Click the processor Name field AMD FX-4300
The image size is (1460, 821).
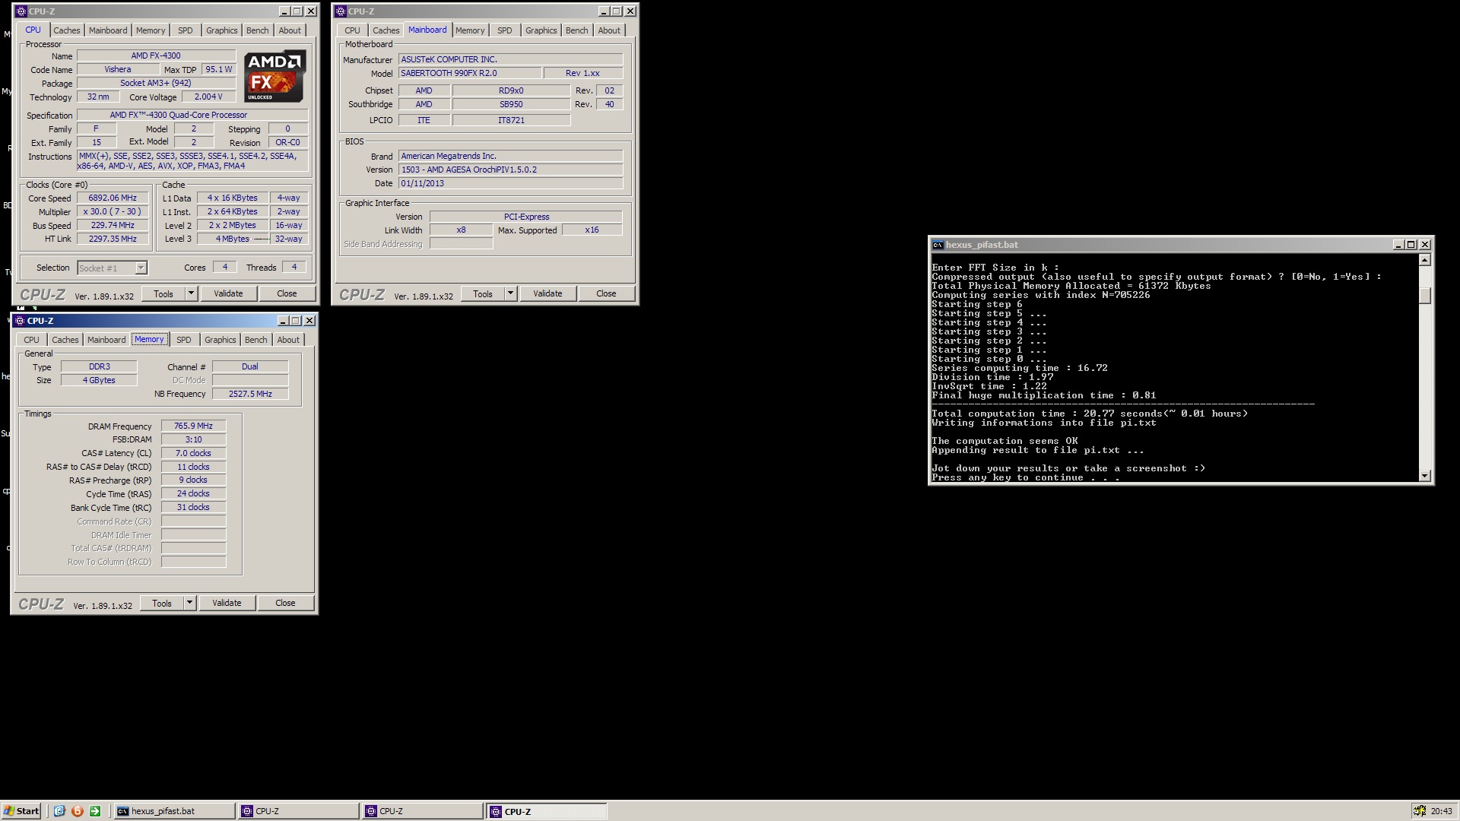point(156,55)
